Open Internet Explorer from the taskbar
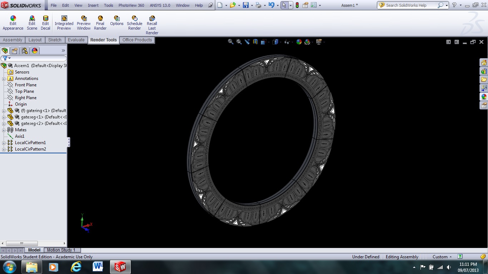The height and width of the screenshot is (274, 488). (x=76, y=267)
